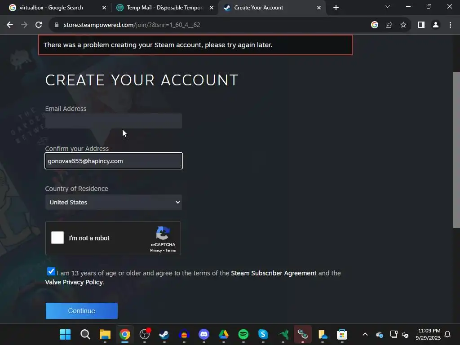Check the I'm not a robot box
This screenshot has width=460, height=345.
[x=57, y=238]
